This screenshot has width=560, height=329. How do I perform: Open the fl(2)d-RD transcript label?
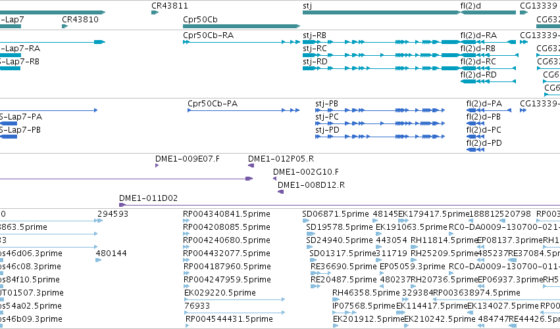click(x=478, y=75)
